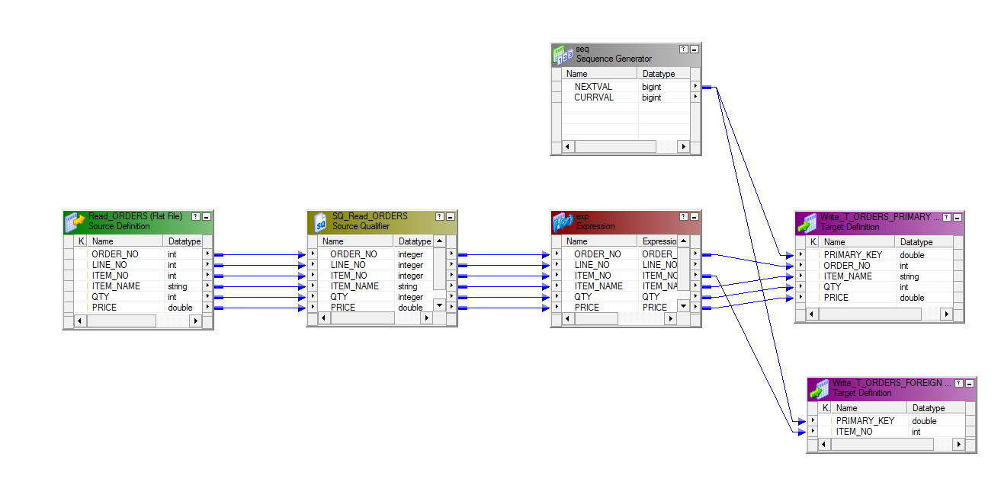Viewport: 1001px width, 485px height.
Task: Iconize the Read_ORDERS source definition box
Action: tap(206, 217)
